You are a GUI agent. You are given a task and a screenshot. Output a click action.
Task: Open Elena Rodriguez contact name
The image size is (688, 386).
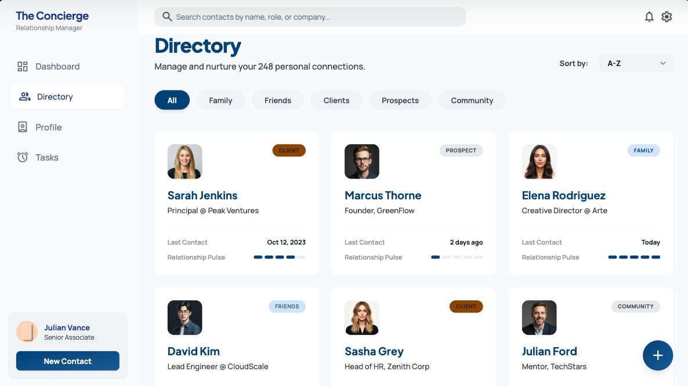click(x=563, y=195)
